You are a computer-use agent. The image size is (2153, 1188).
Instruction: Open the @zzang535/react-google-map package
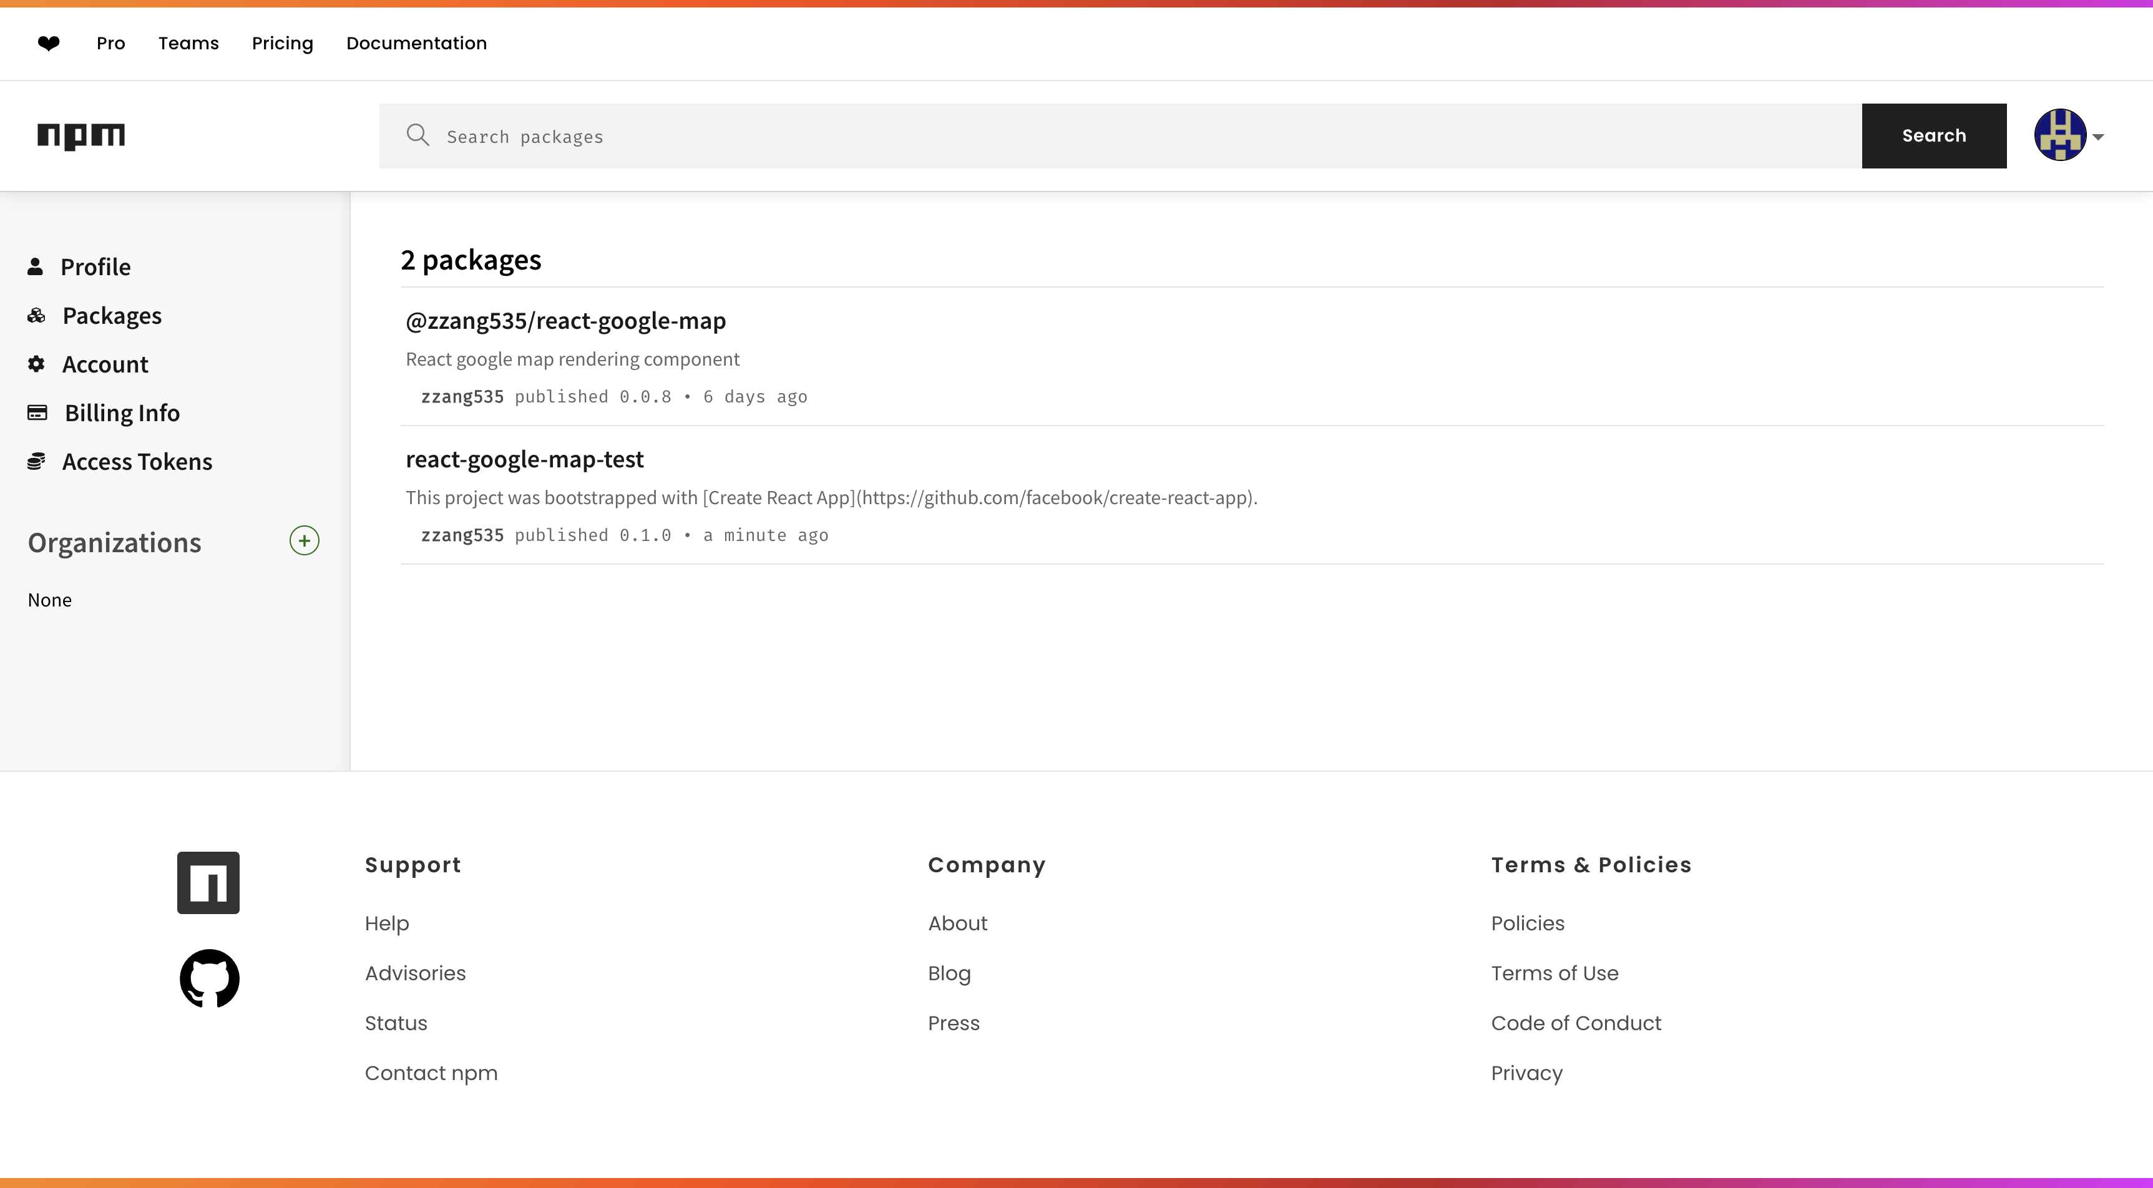[565, 321]
